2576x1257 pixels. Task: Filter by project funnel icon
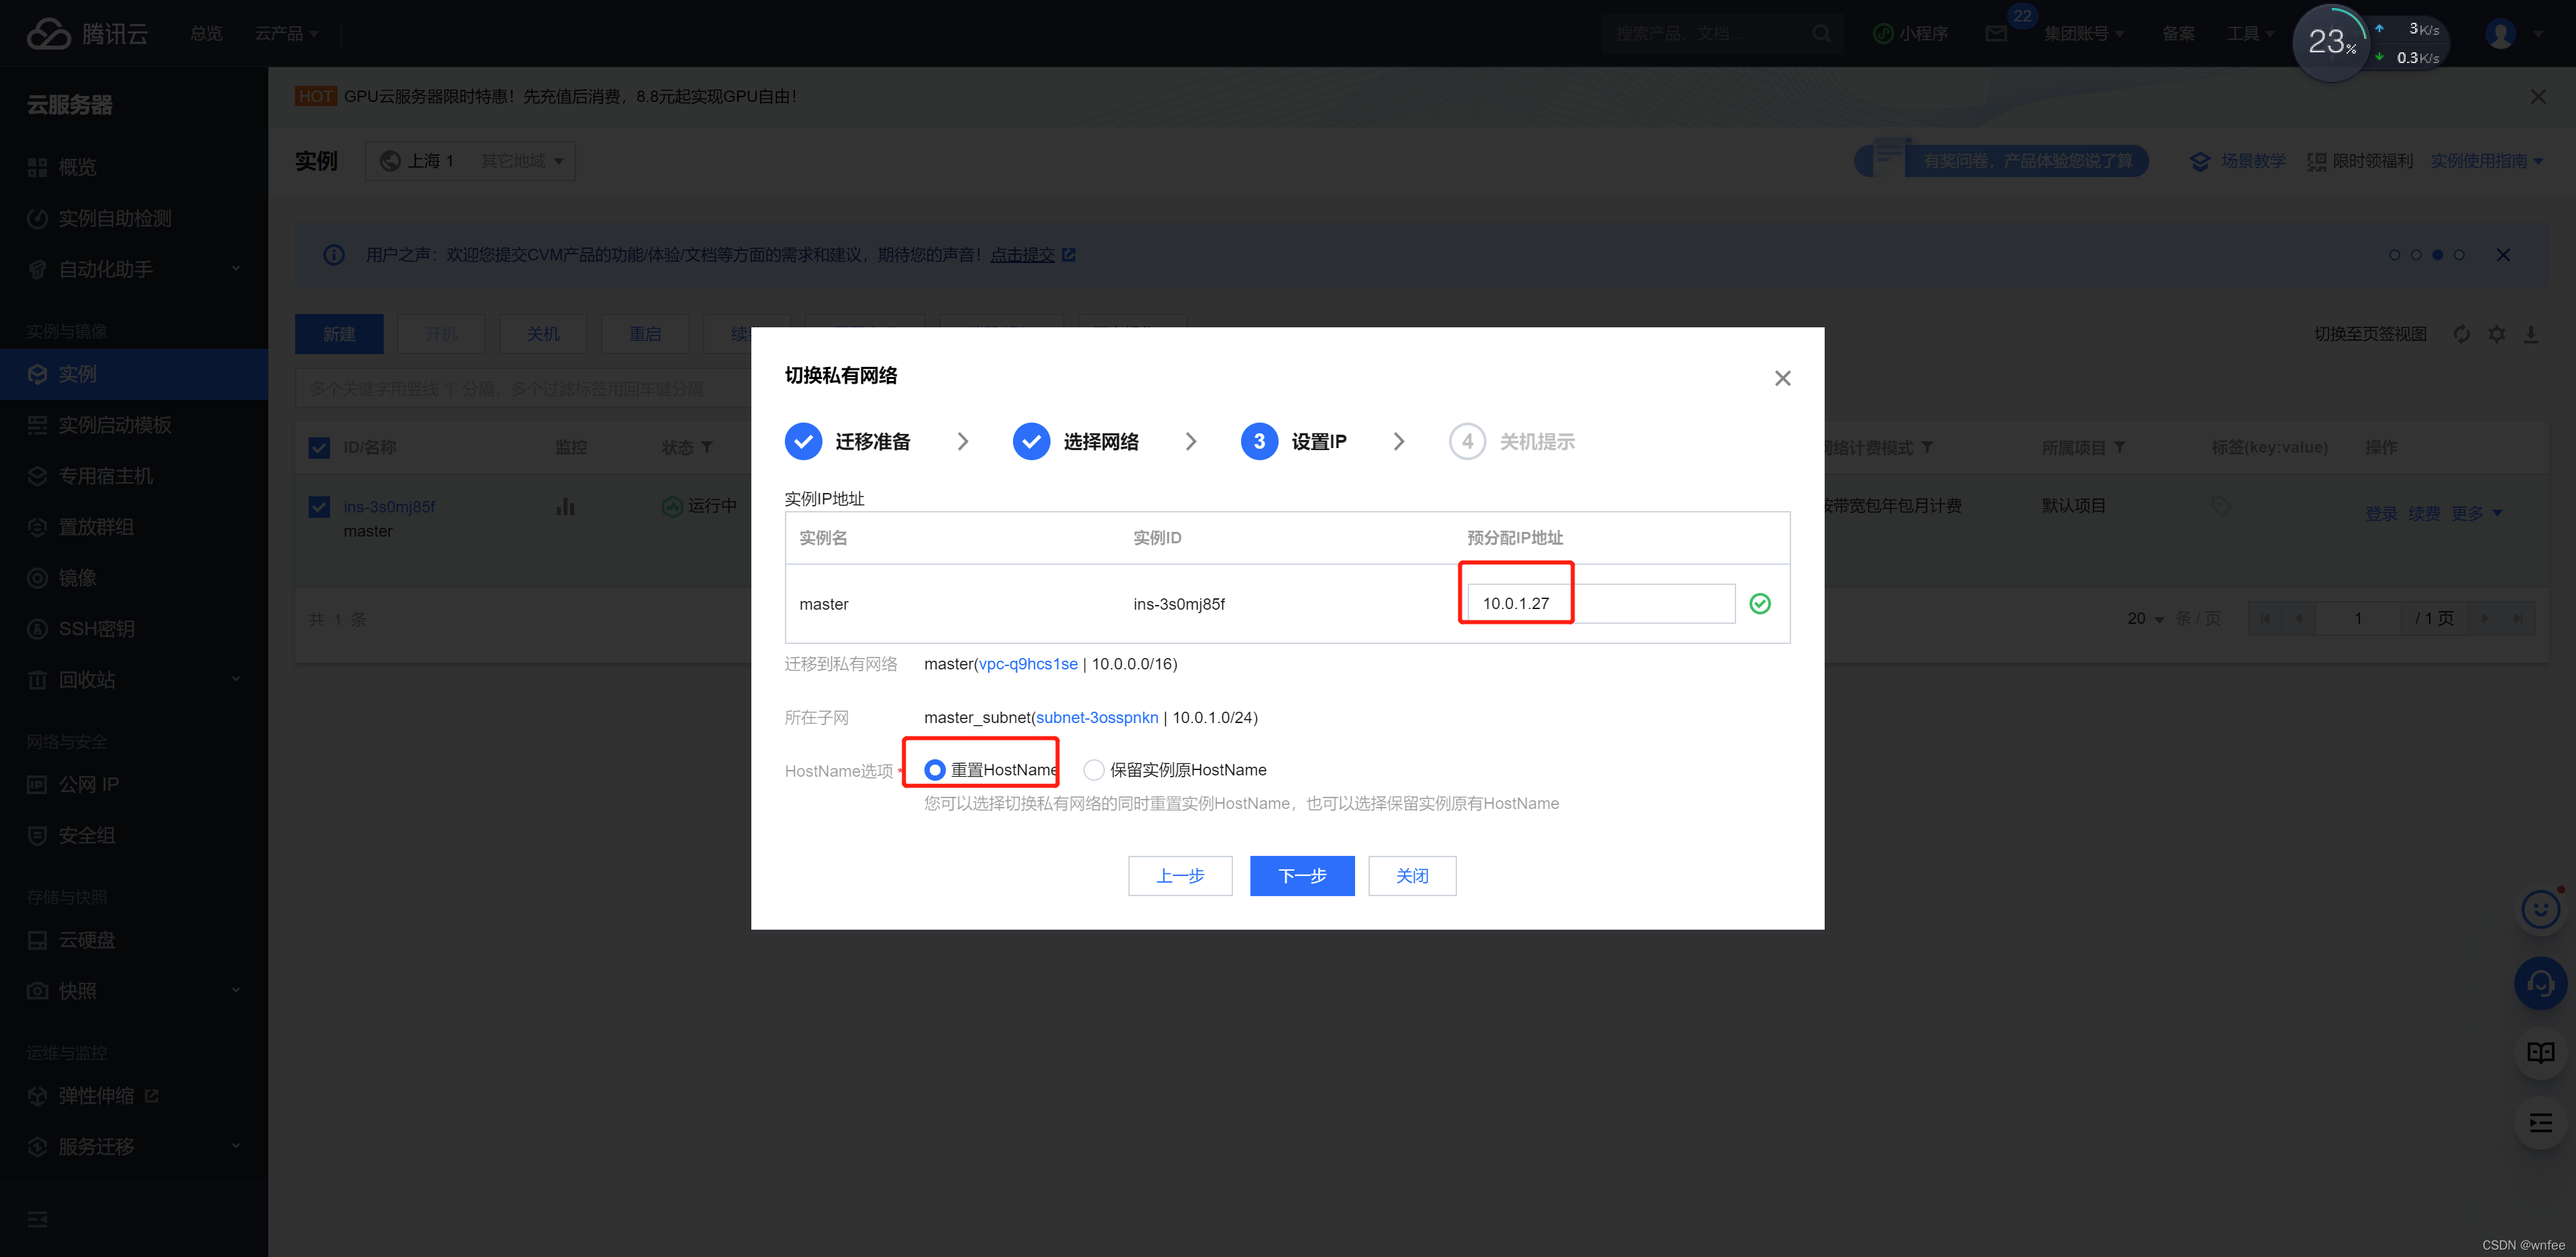pos(2119,447)
